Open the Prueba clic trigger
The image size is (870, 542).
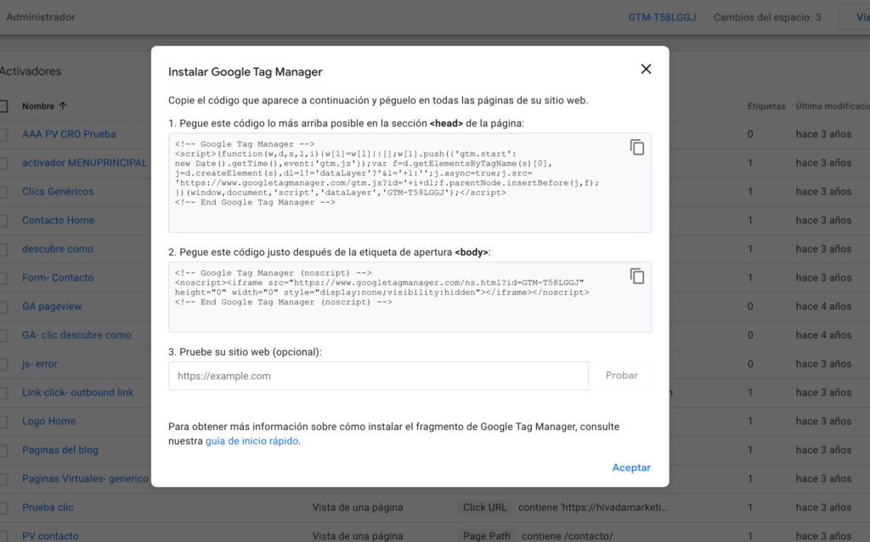(48, 507)
